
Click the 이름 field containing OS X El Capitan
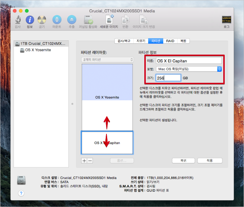click(x=189, y=61)
